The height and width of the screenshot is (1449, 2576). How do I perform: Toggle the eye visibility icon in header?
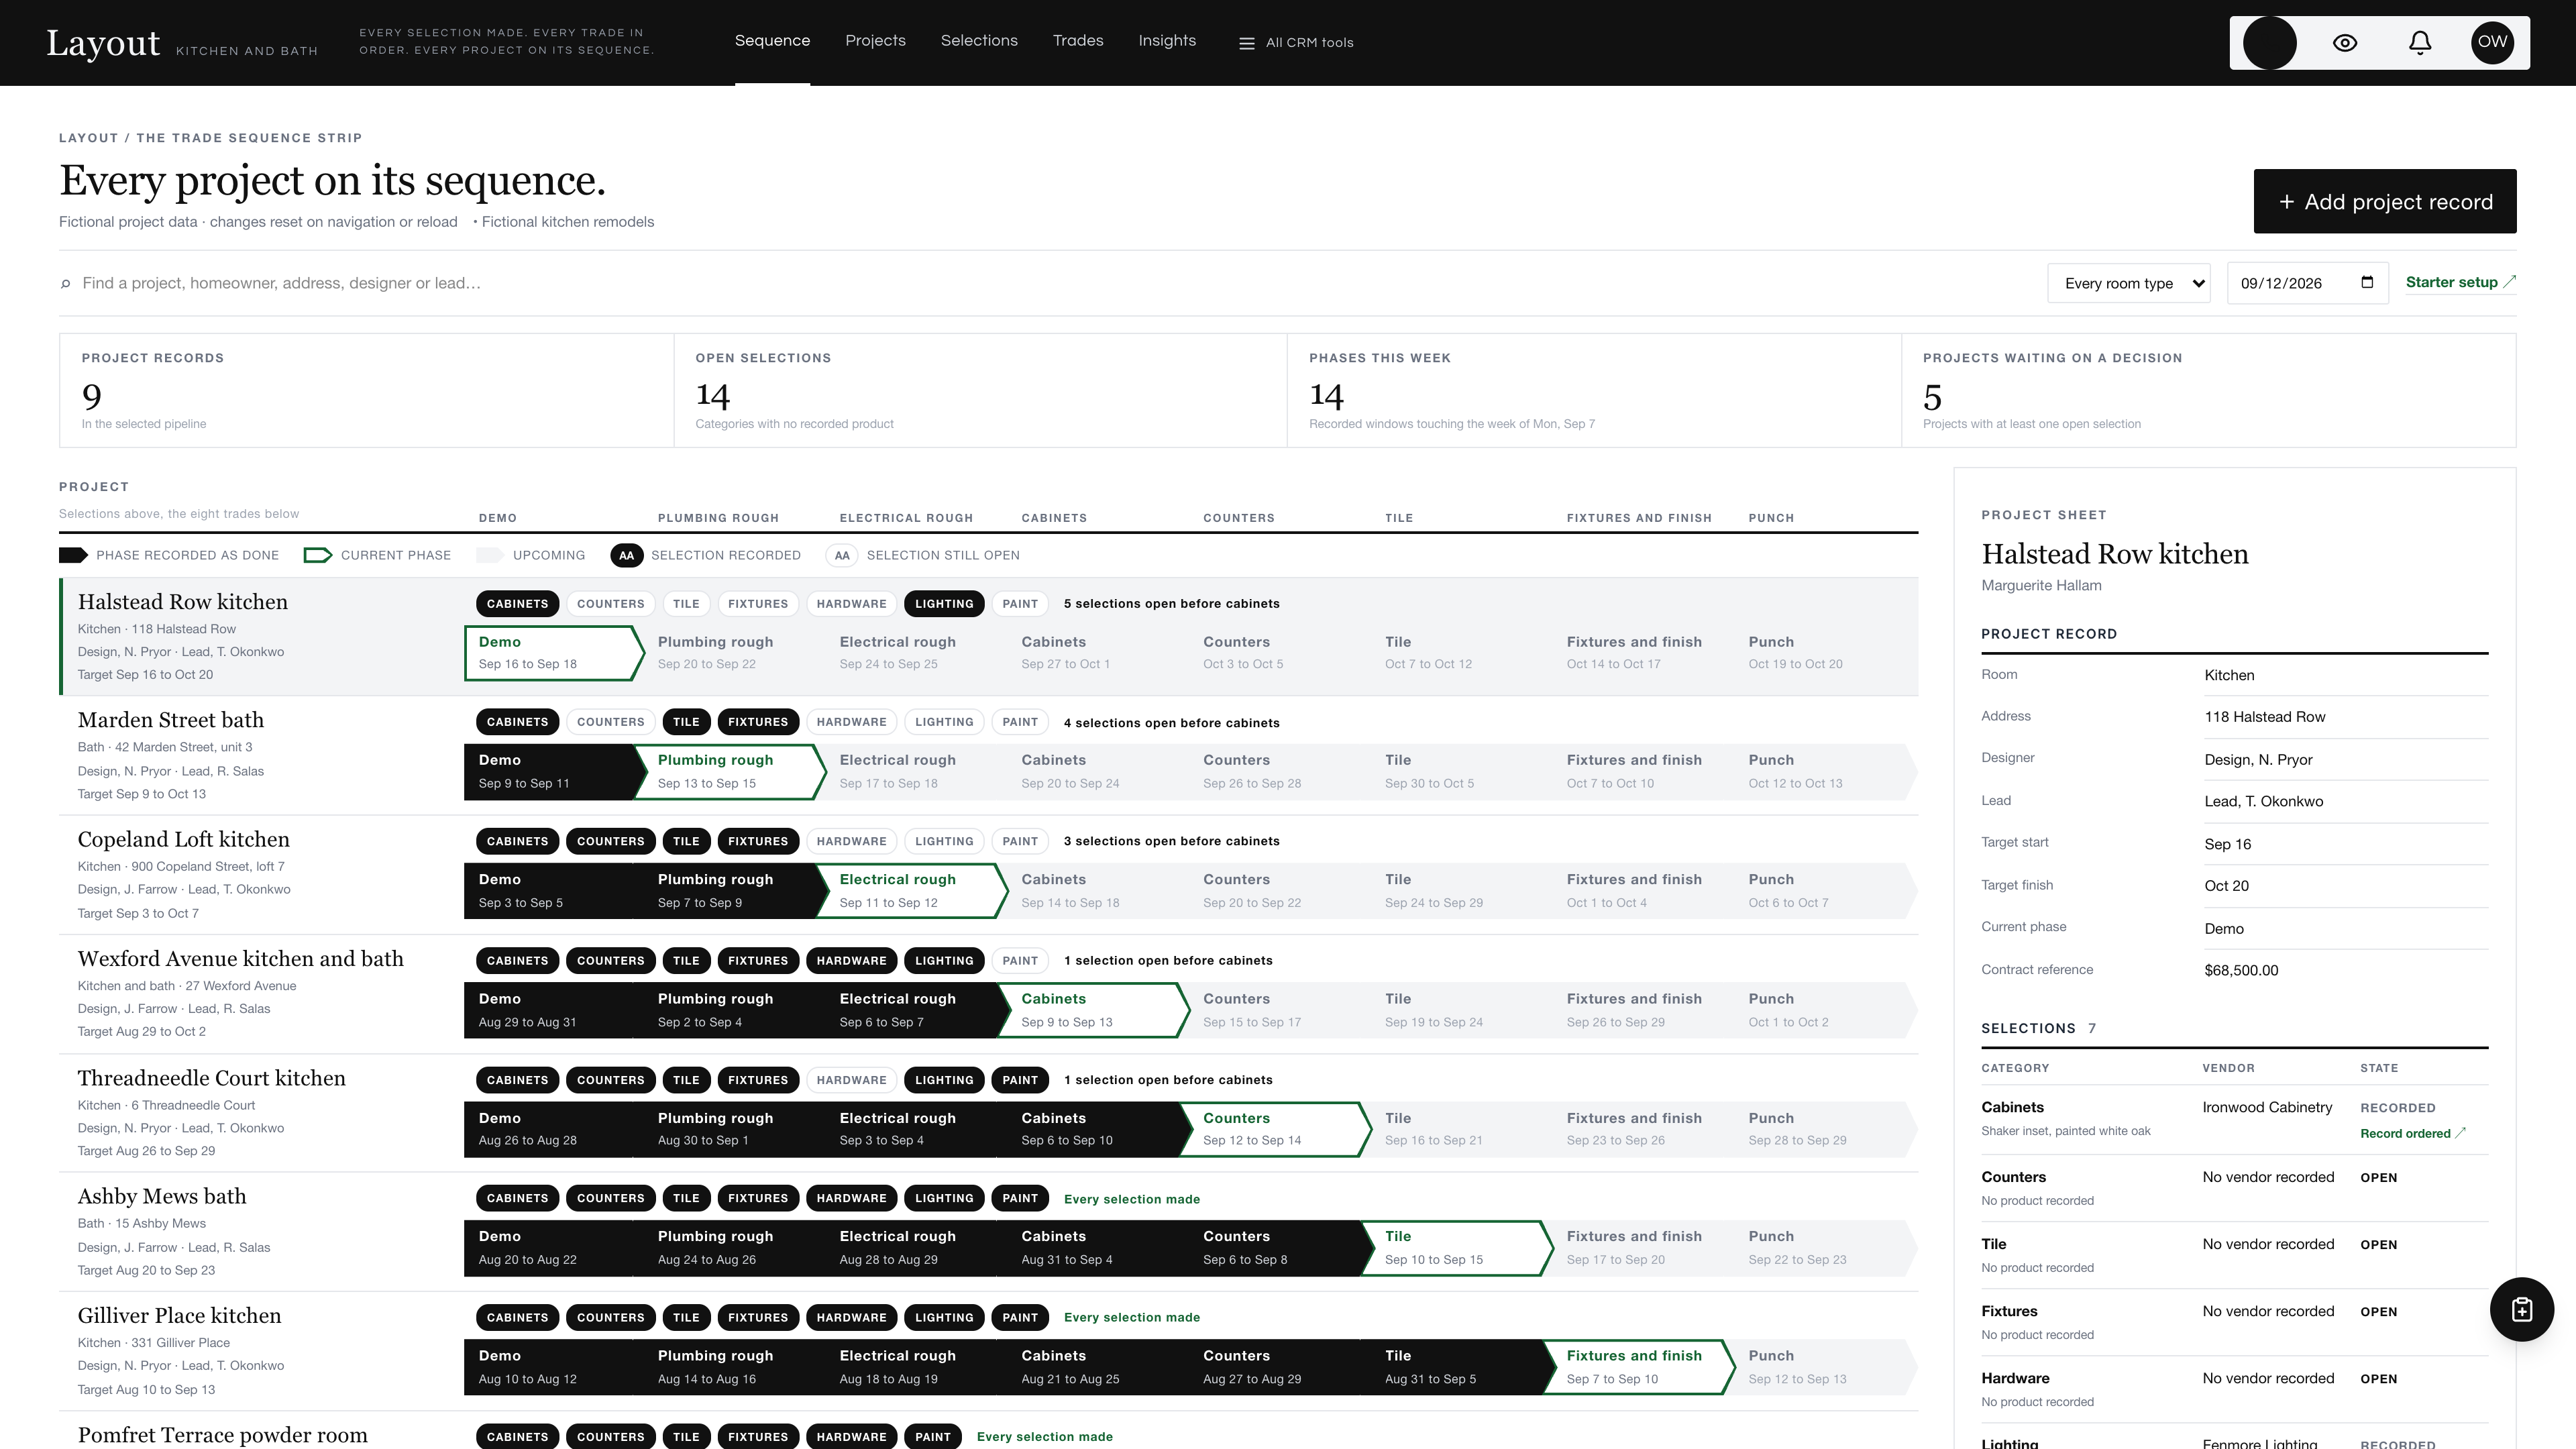pos(2345,42)
